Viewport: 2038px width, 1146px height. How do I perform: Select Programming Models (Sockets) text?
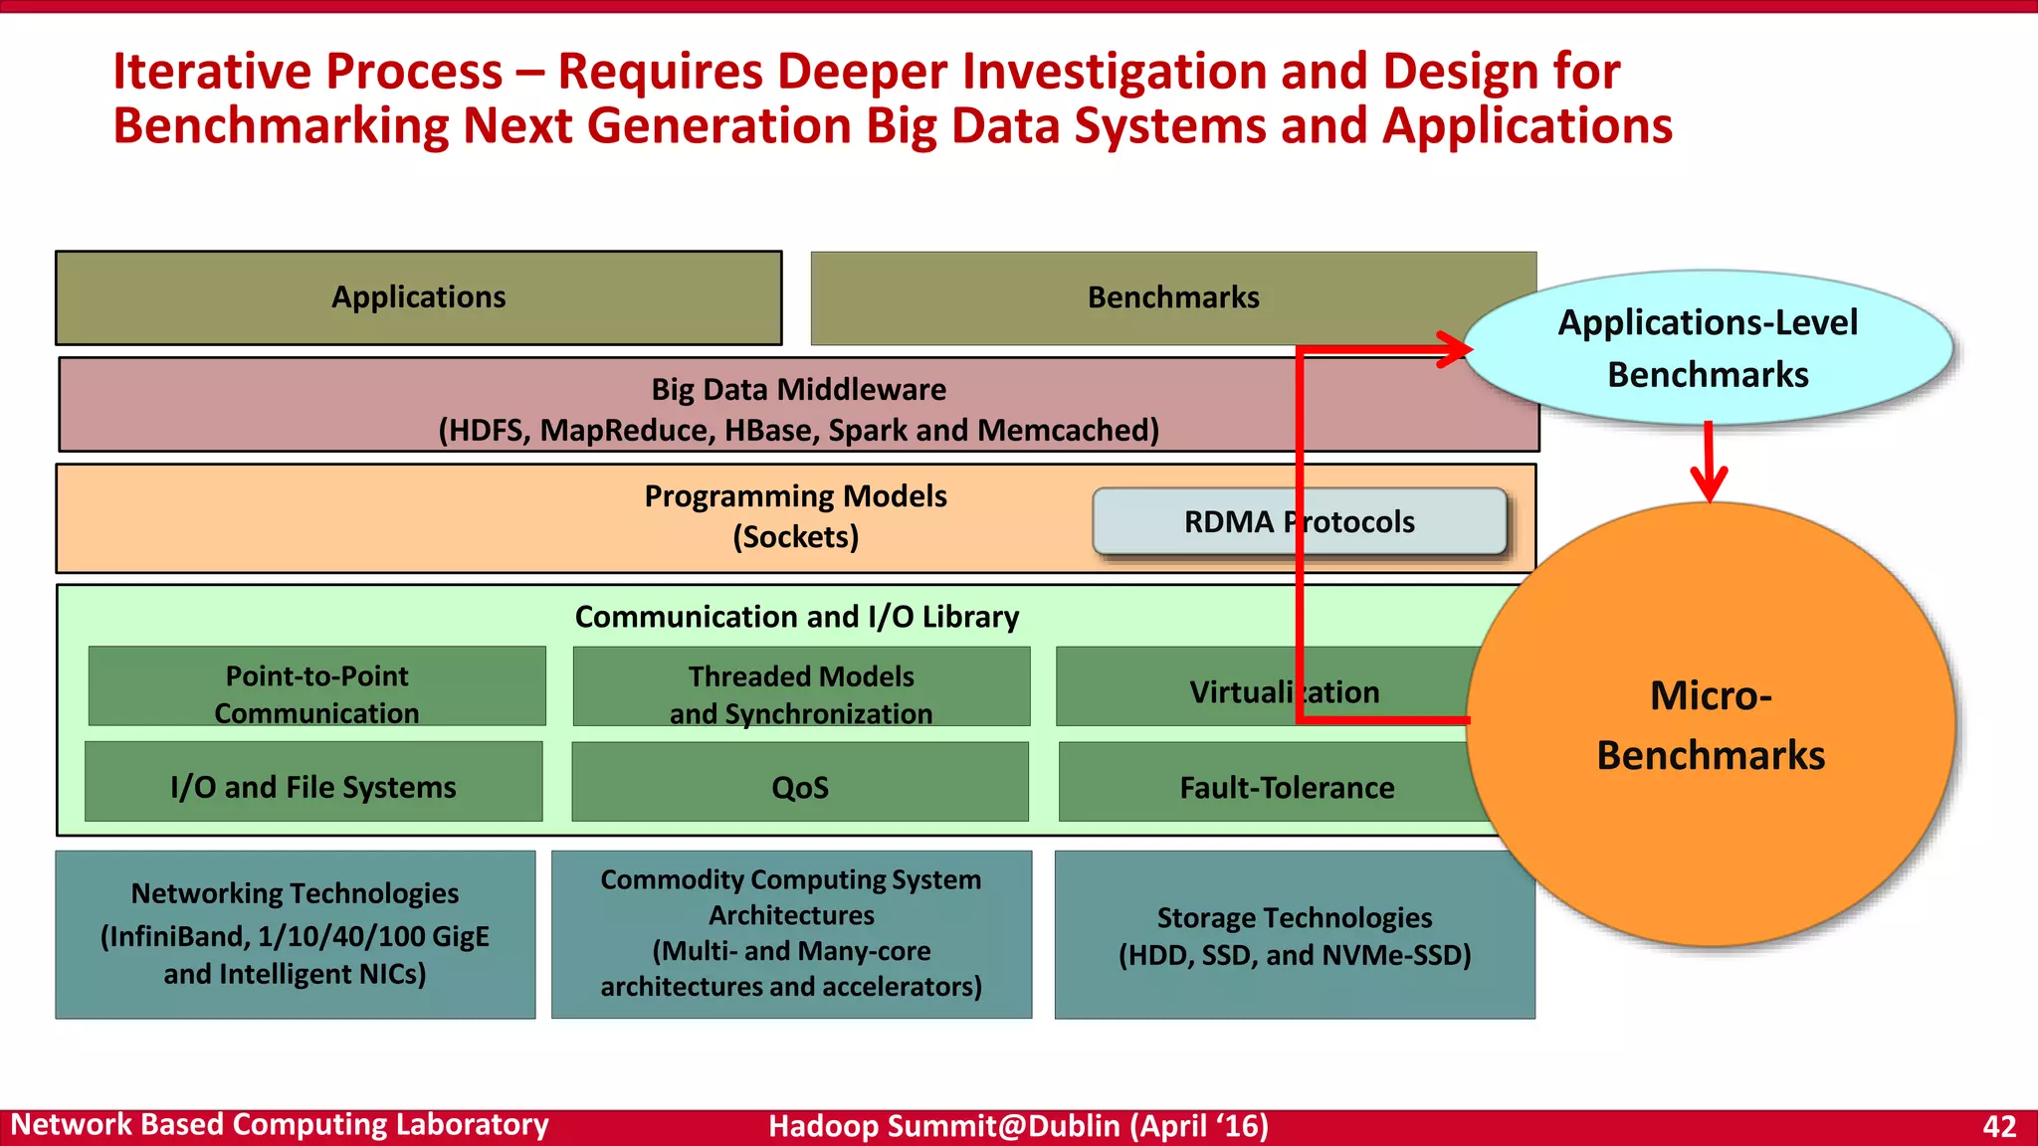(x=795, y=516)
